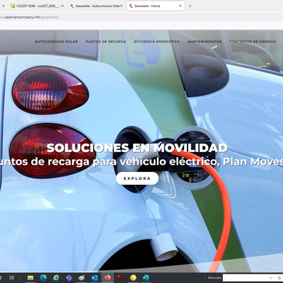Expand the Dirección toolbar dropdown arrow
The width and height of the screenshot is (283, 283).
(x=271, y=278)
